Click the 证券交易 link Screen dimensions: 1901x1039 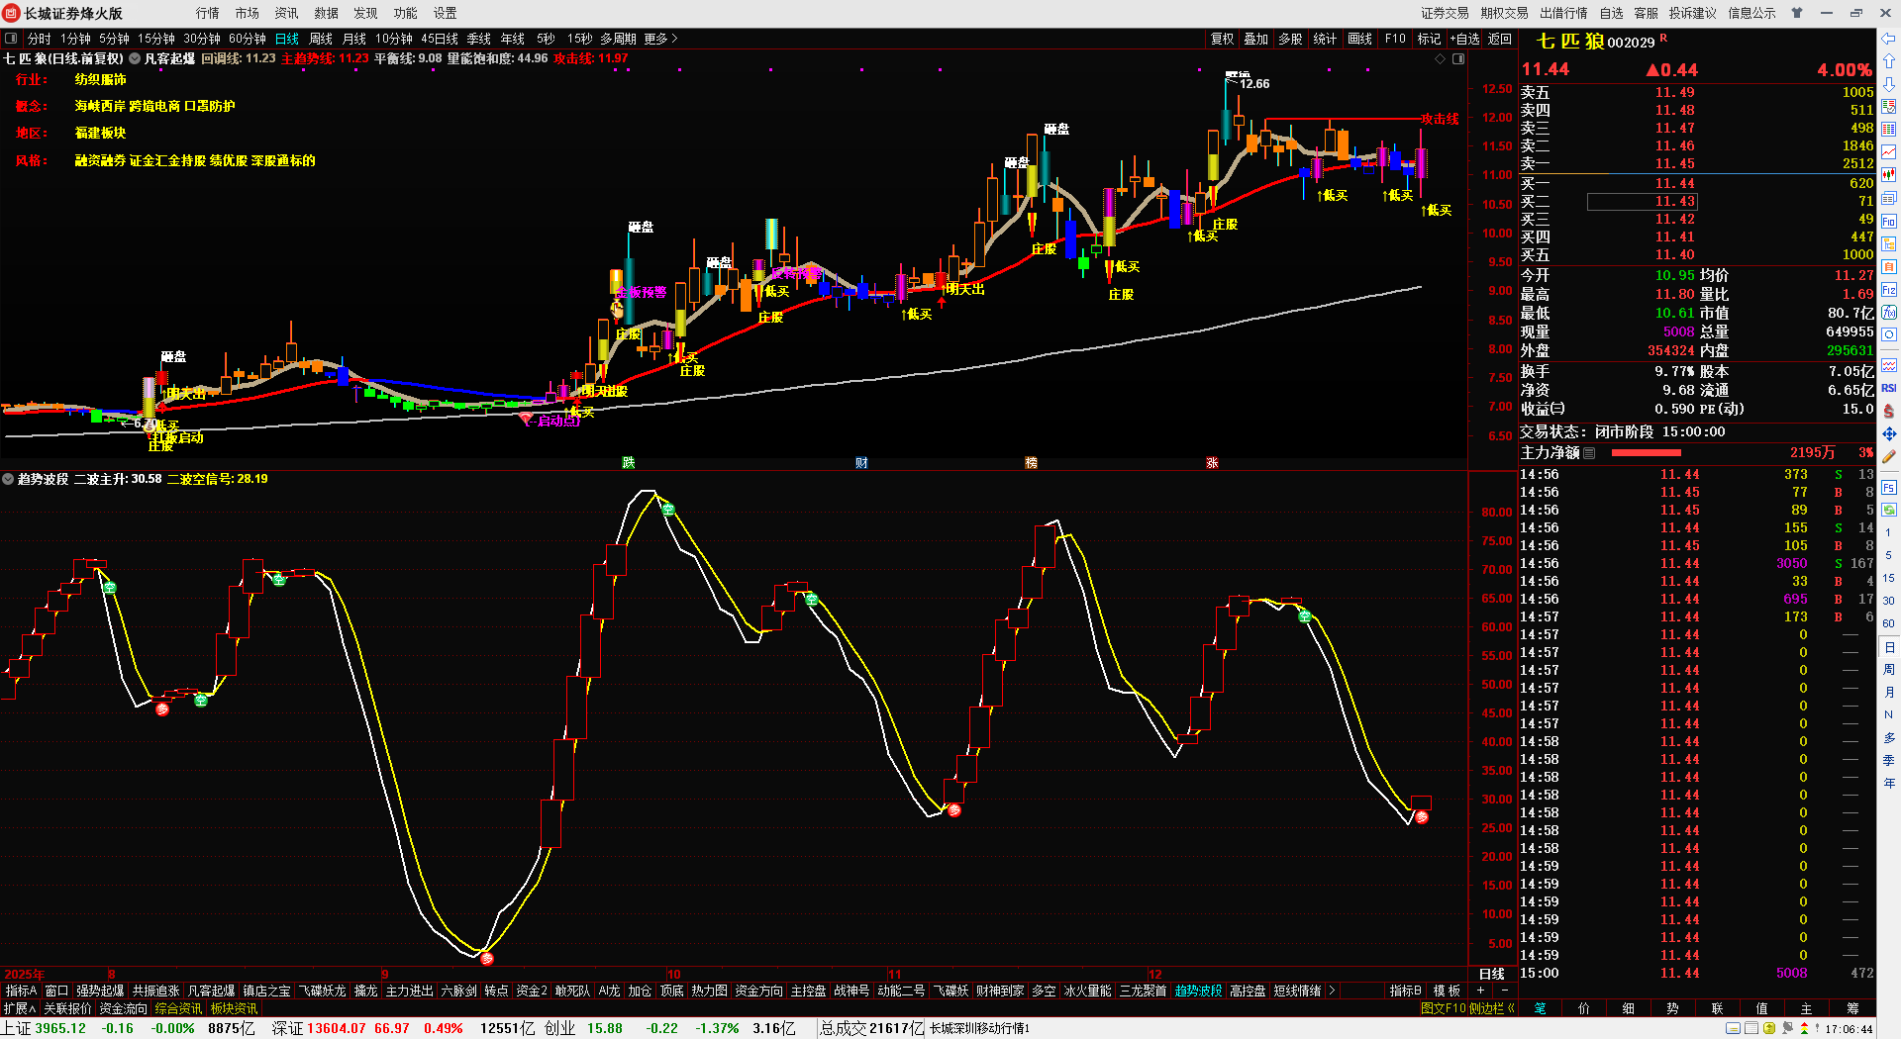[1446, 13]
